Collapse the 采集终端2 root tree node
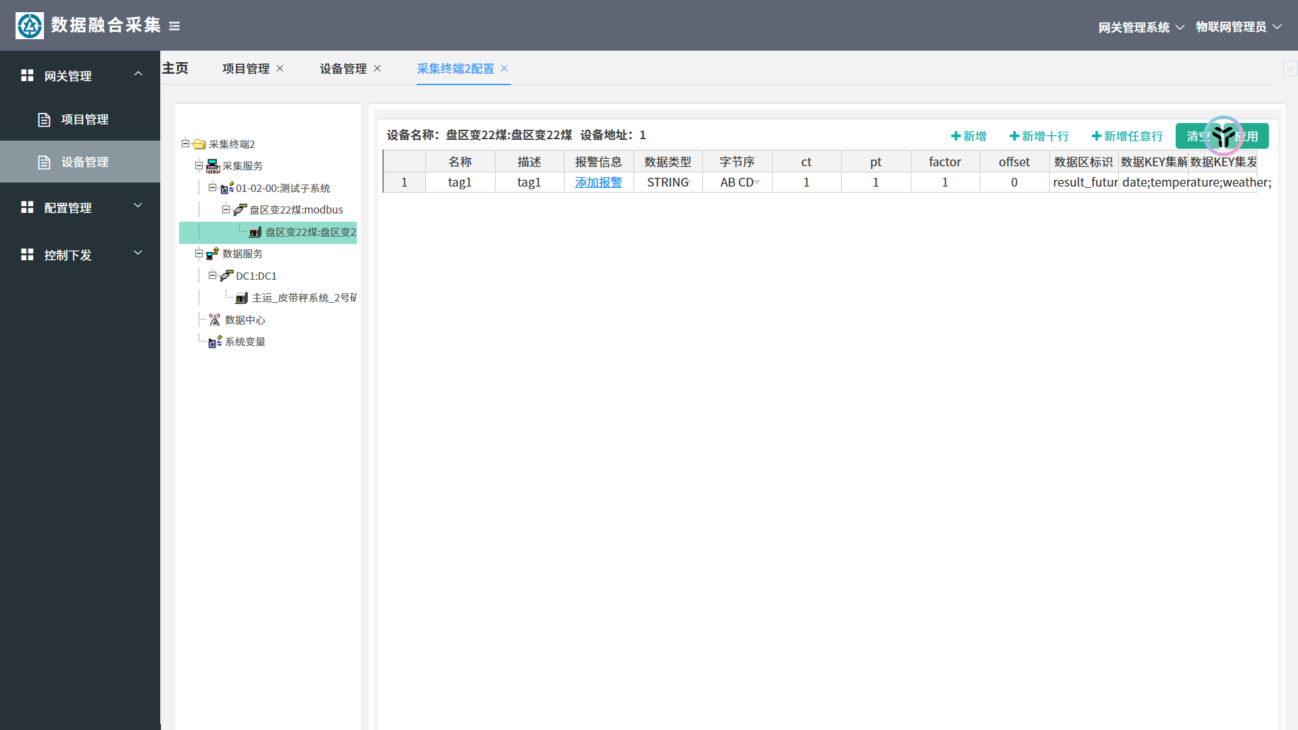This screenshot has height=730, width=1298. click(185, 143)
